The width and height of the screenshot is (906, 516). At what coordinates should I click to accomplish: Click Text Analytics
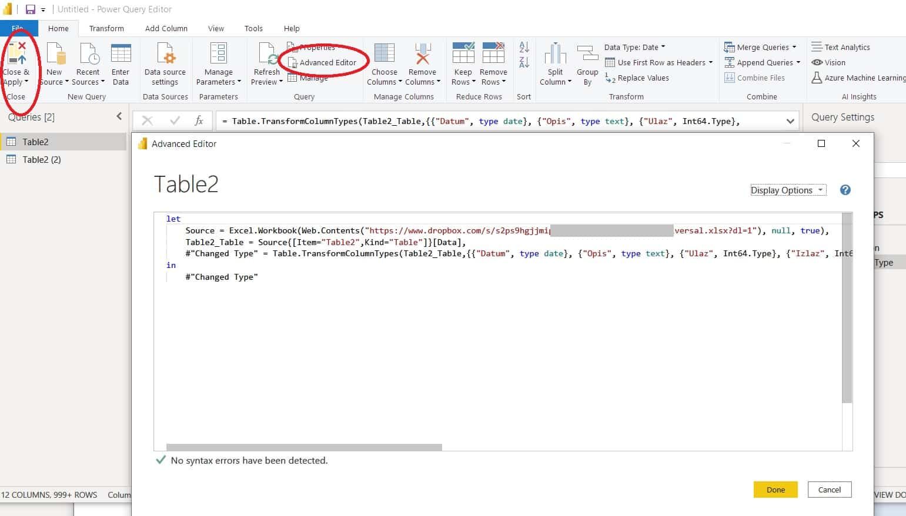[841, 47]
